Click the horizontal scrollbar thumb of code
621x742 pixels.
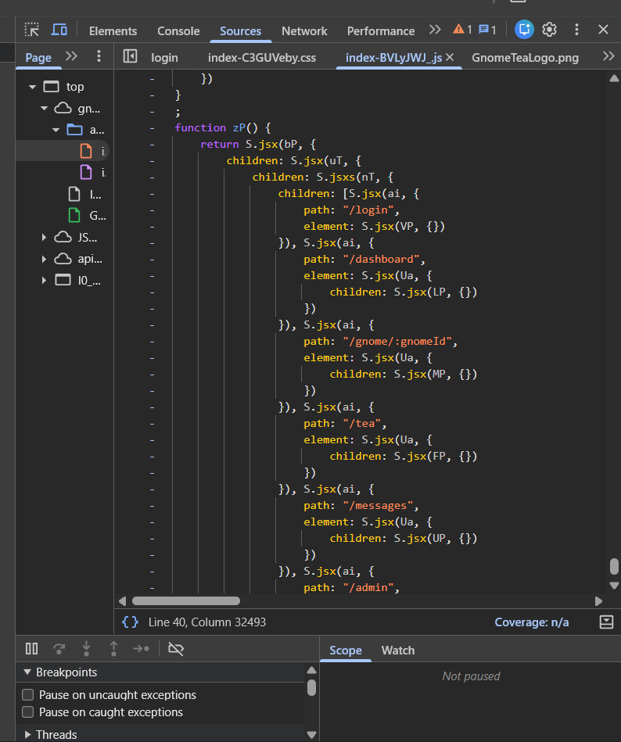186,601
